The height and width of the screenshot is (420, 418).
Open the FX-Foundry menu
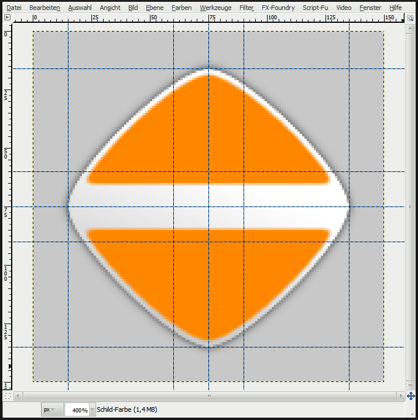(x=278, y=8)
